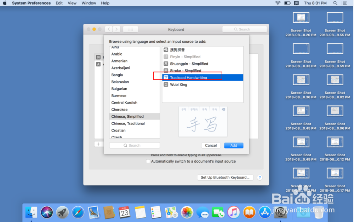The height and width of the screenshot is (222, 354).
Task: Open Spotlight search magnifier in menu bar
Action: click(335, 3)
